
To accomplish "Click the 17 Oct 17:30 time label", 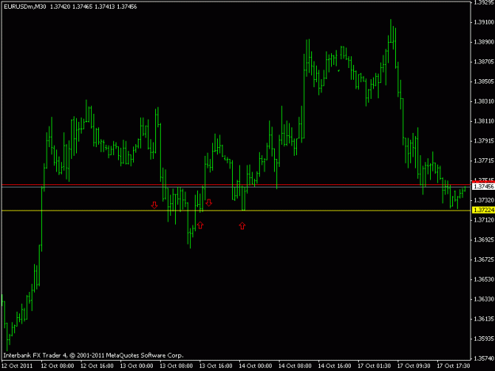I will coord(454,366).
